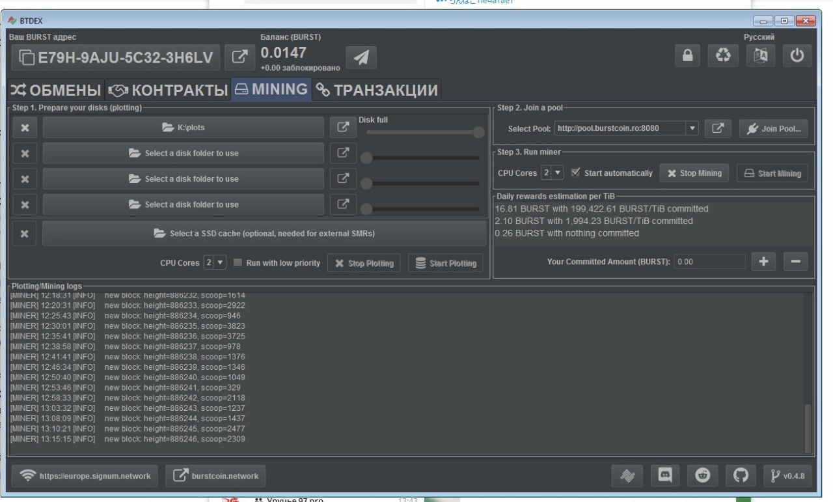Switch to the КОНТРАКТЫ tab

click(167, 90)
